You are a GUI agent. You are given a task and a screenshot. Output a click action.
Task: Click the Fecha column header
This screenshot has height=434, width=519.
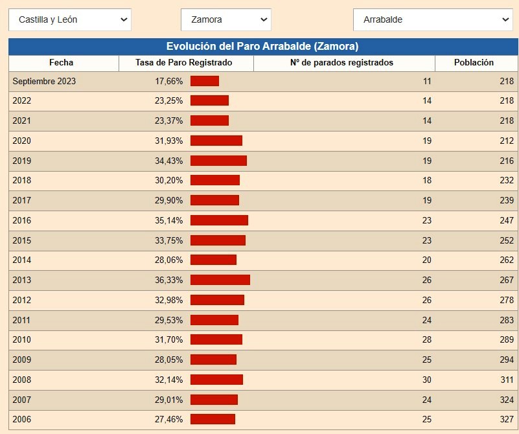tap(62, 63)
